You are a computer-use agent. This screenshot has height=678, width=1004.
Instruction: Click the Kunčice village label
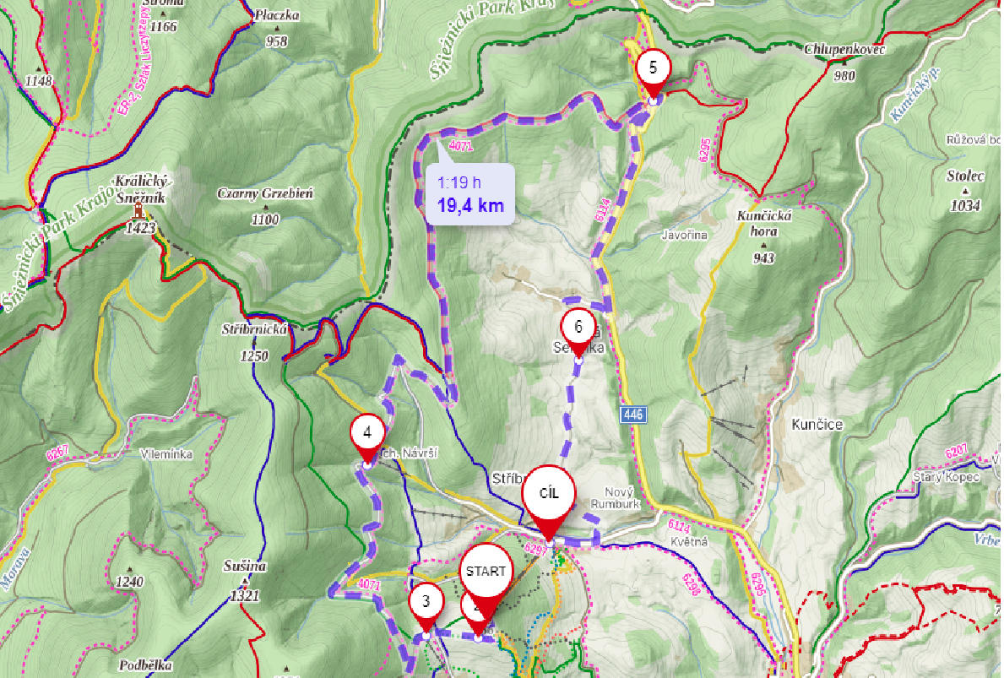pyautogui.click(x=817, y=425)
